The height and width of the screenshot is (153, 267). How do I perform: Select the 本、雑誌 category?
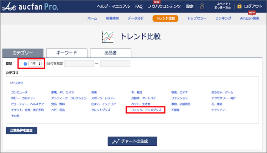[x=137, y=92]
